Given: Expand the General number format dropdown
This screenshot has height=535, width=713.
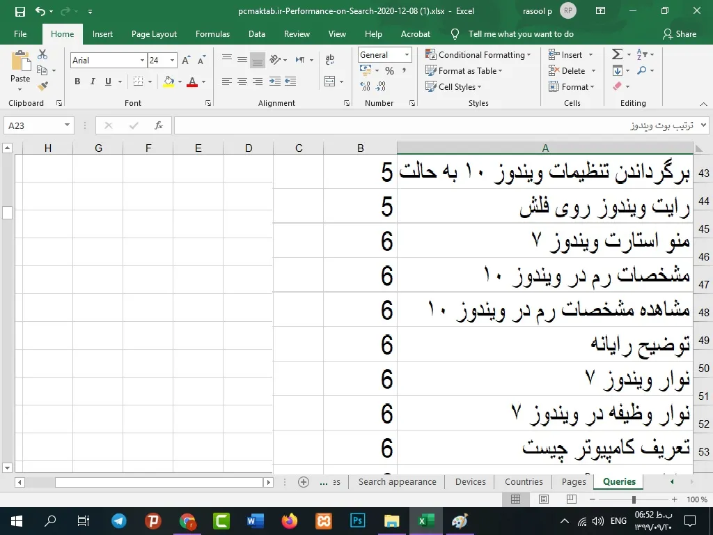Looking at the screenshot, I should click(407, 55).
